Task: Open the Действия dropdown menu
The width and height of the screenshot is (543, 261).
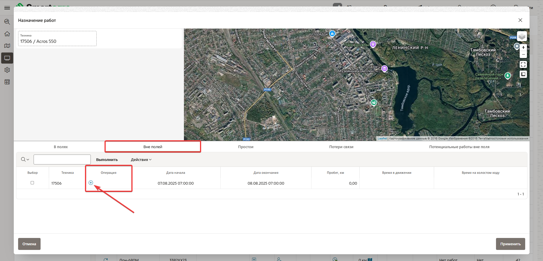Action: pyautogui.click(x=141, y=160)
